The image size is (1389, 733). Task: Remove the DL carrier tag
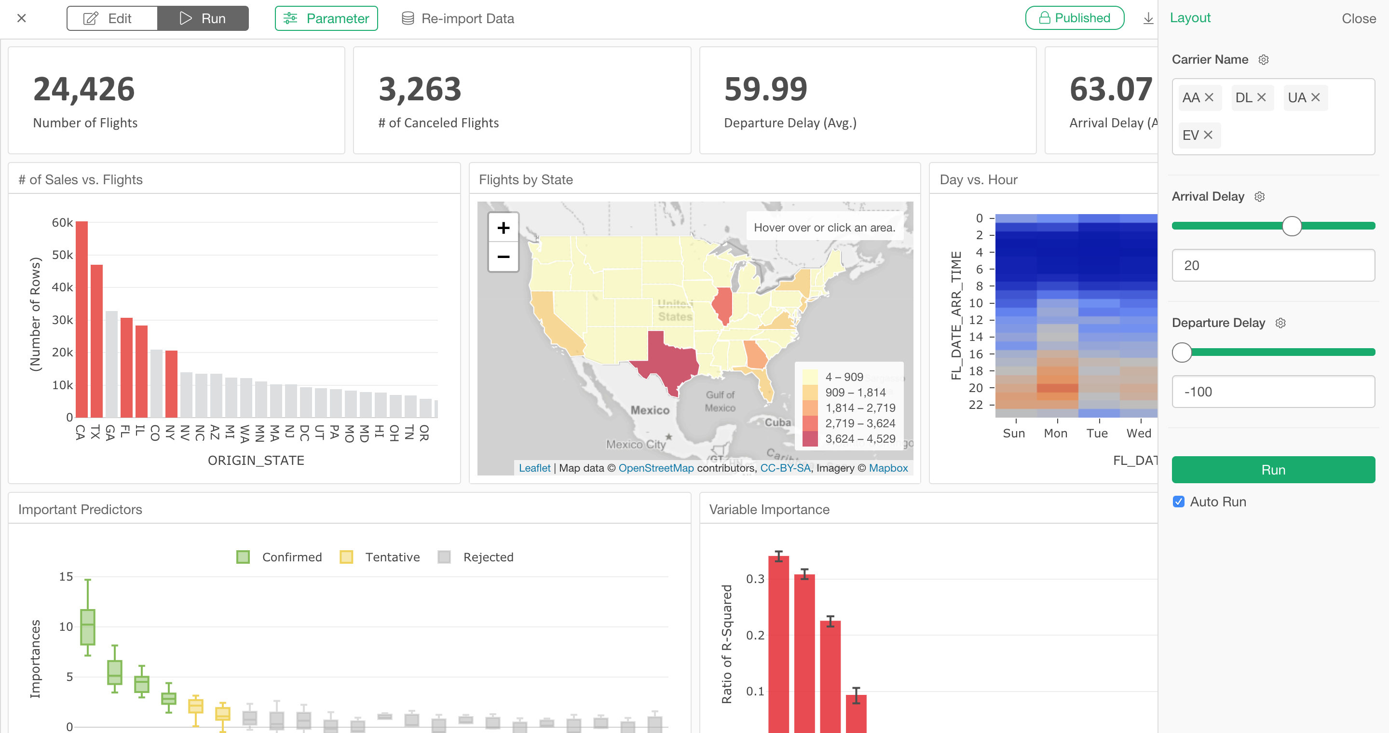point(1261,97)
